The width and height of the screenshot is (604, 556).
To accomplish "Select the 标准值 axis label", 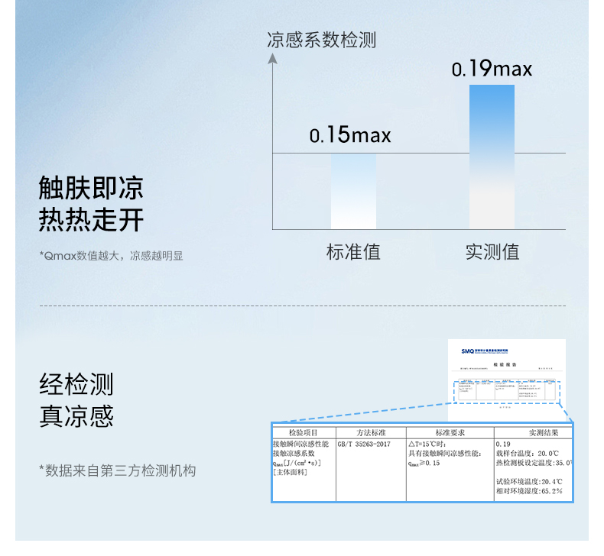I will pos(353,251).
